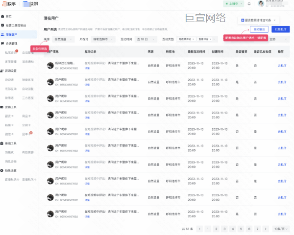
Task: Open the 消息通知 submenu item
Action: click(x=28, y=62)
